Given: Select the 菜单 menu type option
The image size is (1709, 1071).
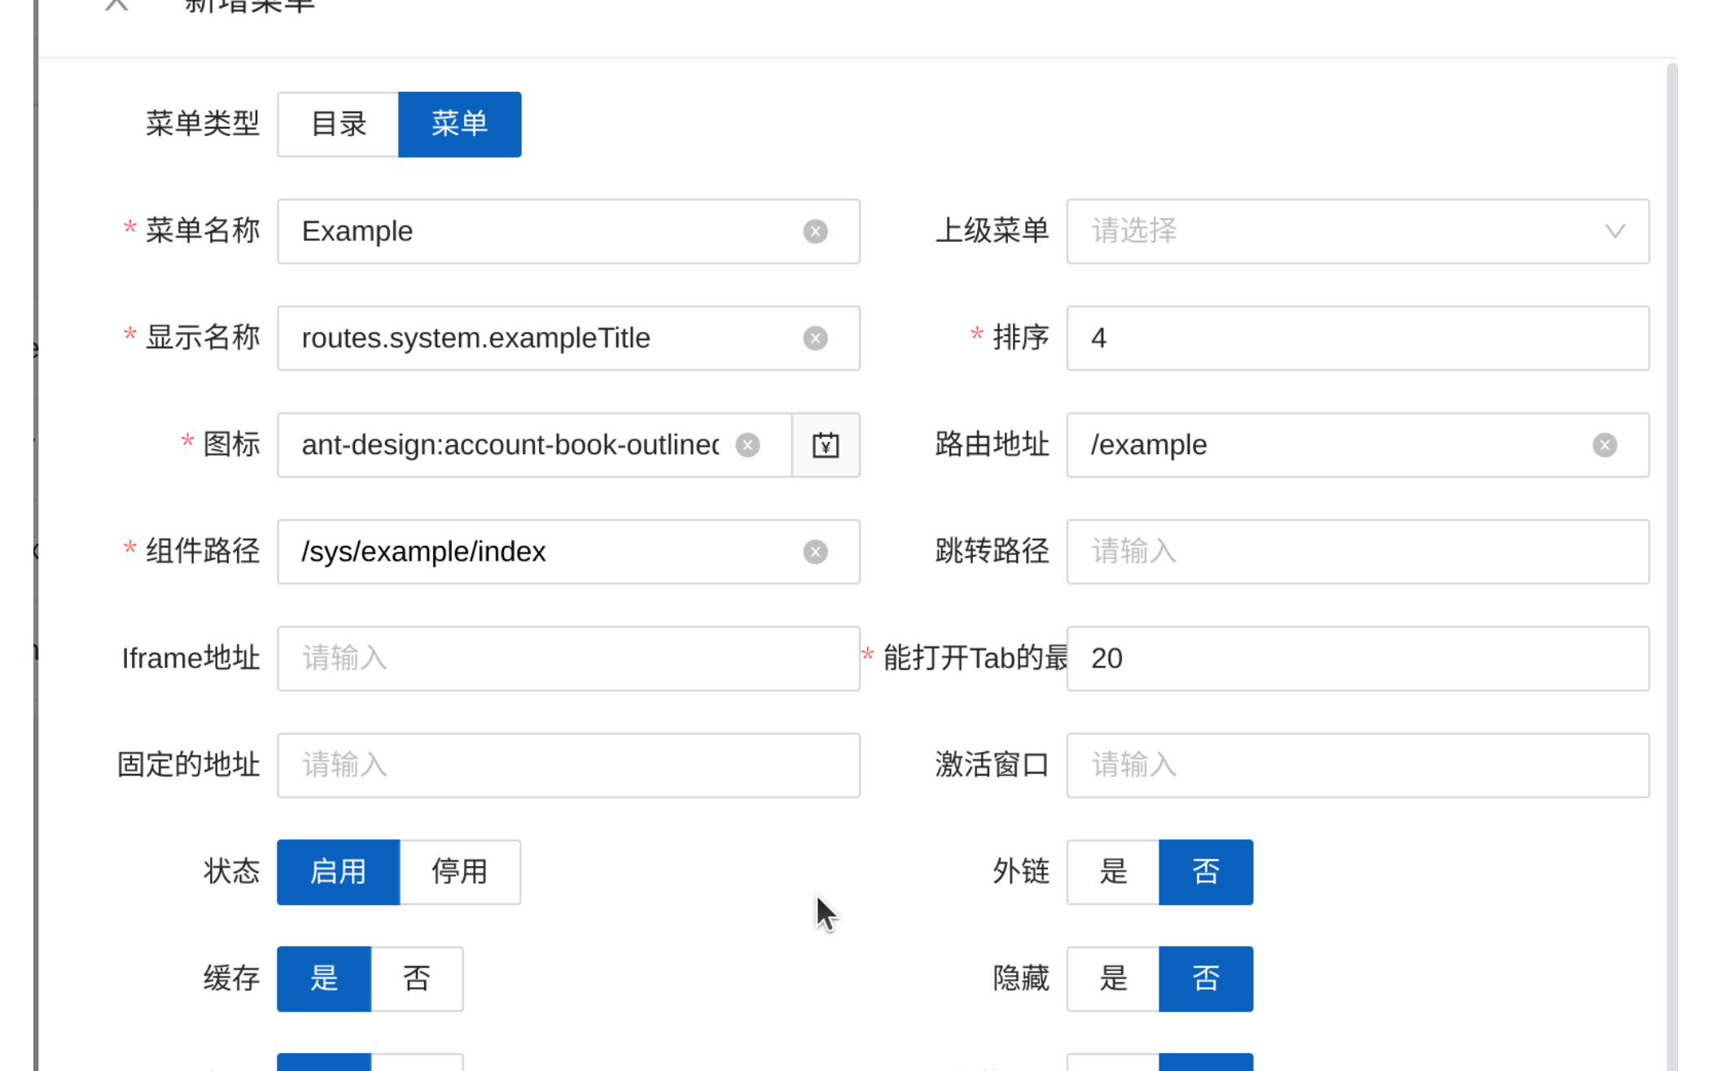Looking at the screenshot, I should click(x=459, y=124).
